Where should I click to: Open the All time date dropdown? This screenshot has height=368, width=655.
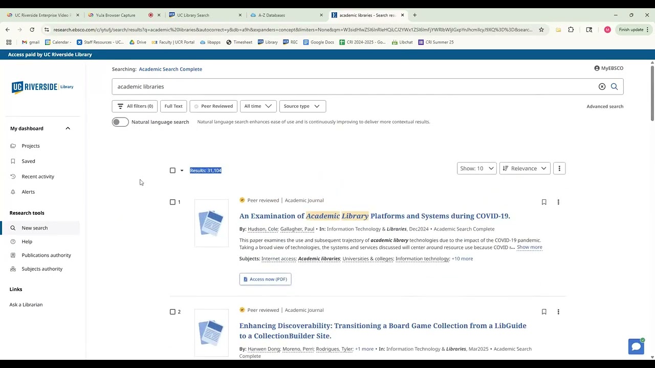coord(258,106)
